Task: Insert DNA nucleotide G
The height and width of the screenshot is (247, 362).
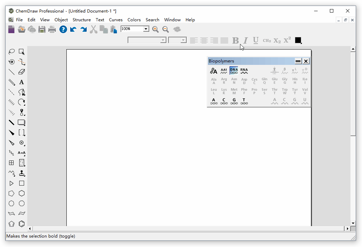Action: point(234,101)
